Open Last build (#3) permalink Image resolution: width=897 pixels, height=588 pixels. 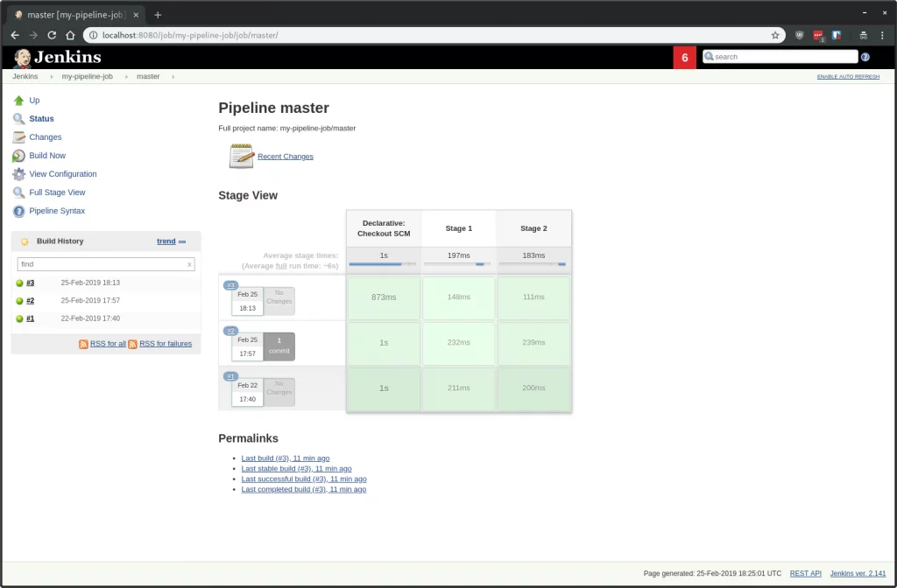point(285,458)
